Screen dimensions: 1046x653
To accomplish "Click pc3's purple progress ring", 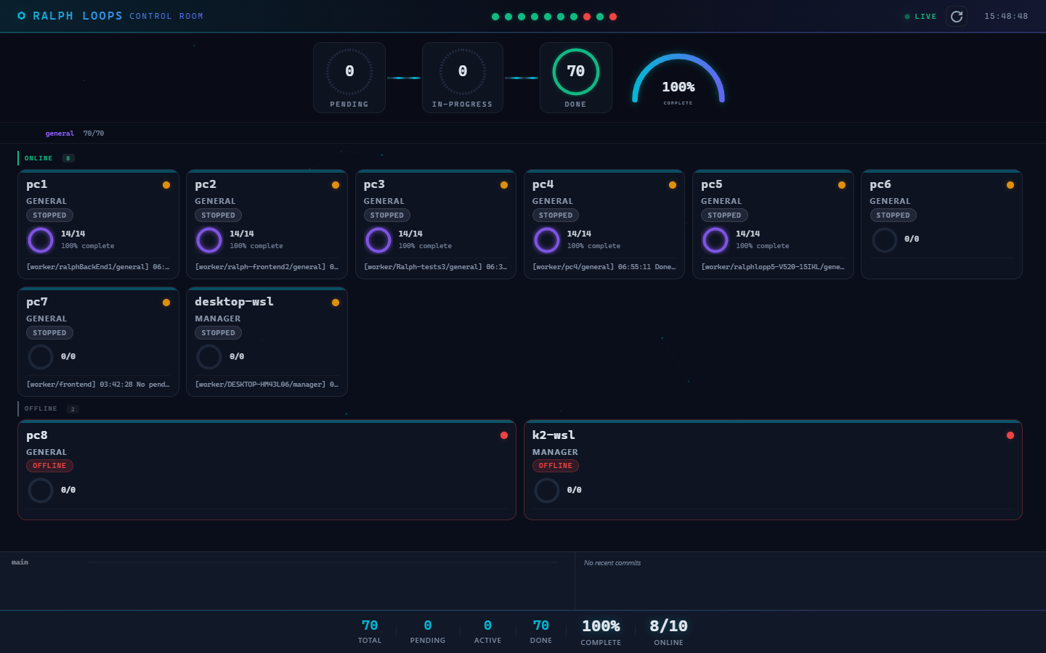I will coord(378,239).
